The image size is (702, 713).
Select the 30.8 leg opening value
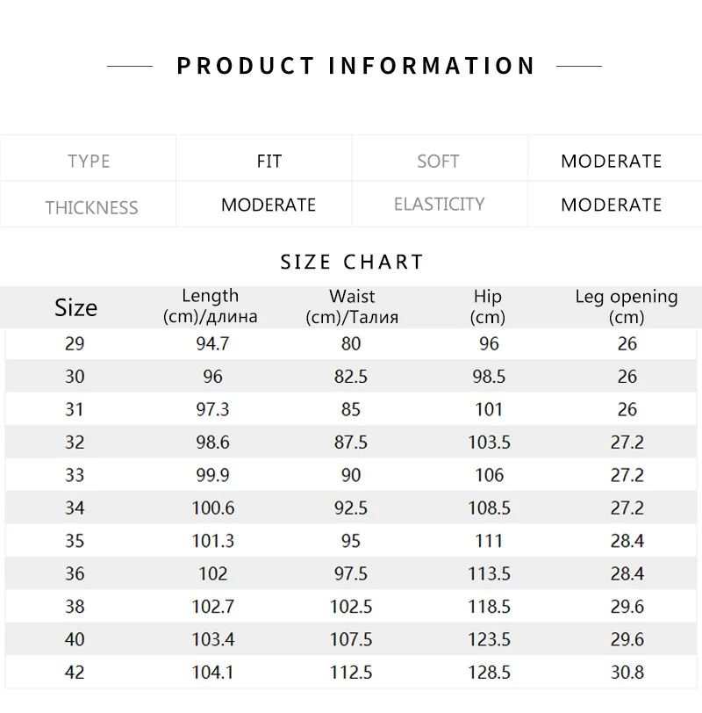[x=627, y=673]
